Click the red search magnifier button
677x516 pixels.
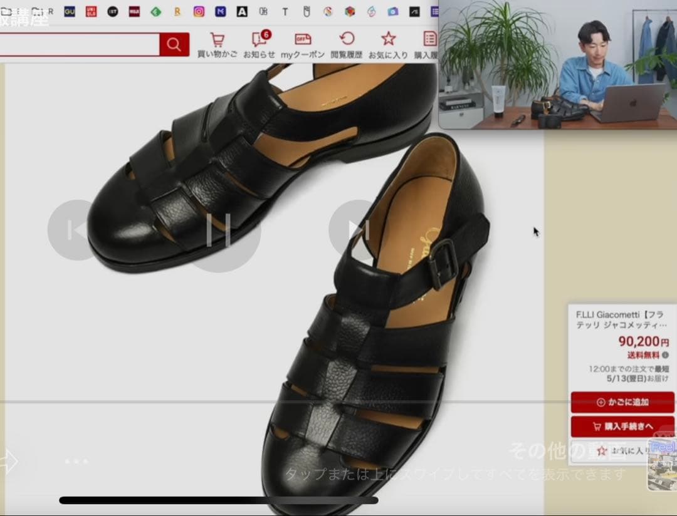[174, 44]
